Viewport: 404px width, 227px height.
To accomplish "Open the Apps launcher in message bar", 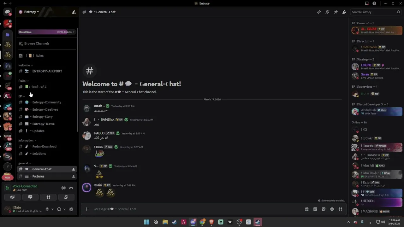I will [x=340, y=209].
